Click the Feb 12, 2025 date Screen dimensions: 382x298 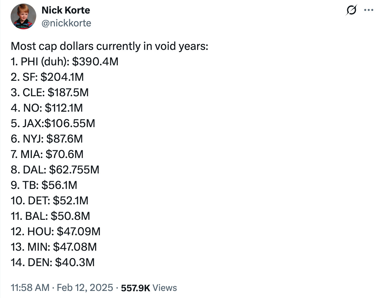click(x=85, y=287)
